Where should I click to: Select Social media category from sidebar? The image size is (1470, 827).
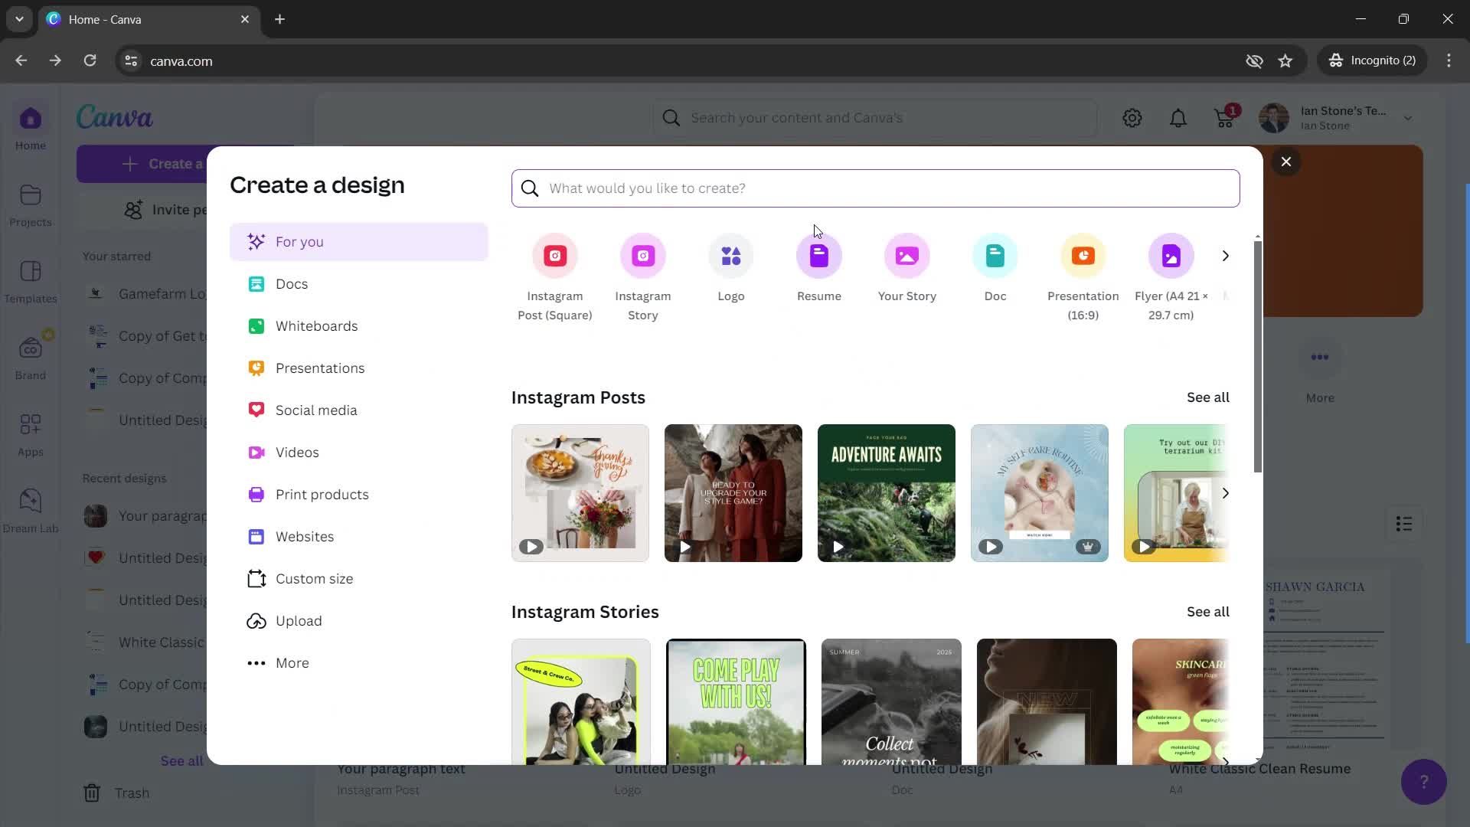tap(317, 410)
